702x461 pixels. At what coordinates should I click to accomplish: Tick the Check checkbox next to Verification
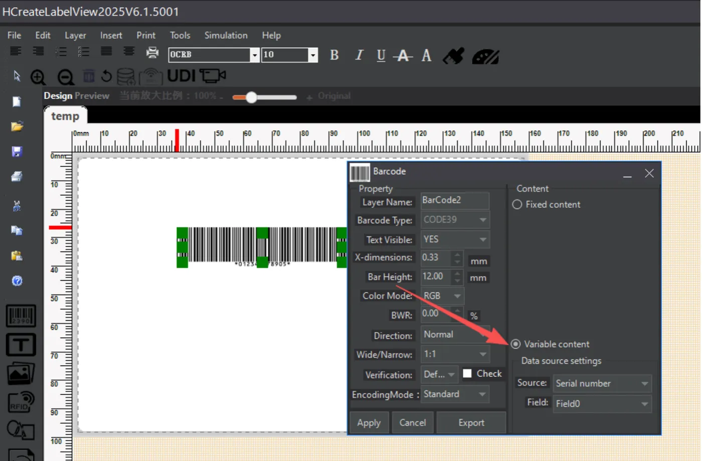pyautogui.click(x=467, y=373)
